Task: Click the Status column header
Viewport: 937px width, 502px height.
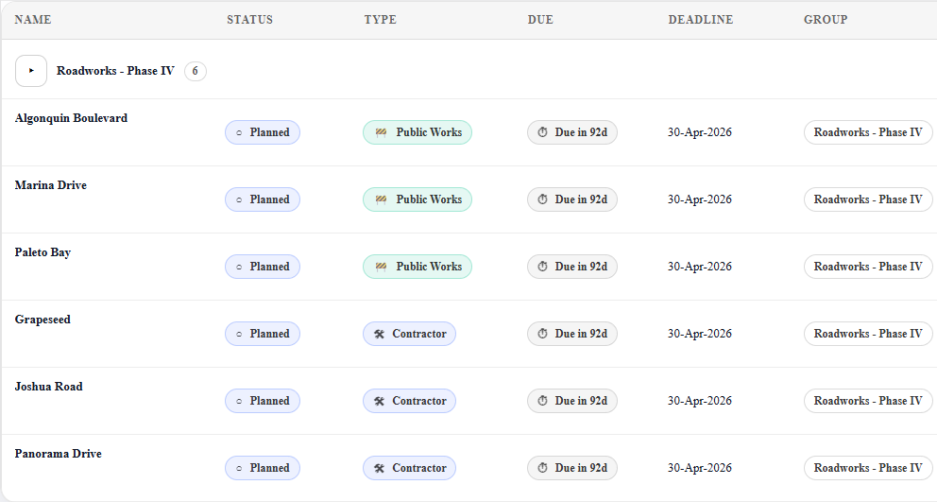Action: tap(249, 20)
